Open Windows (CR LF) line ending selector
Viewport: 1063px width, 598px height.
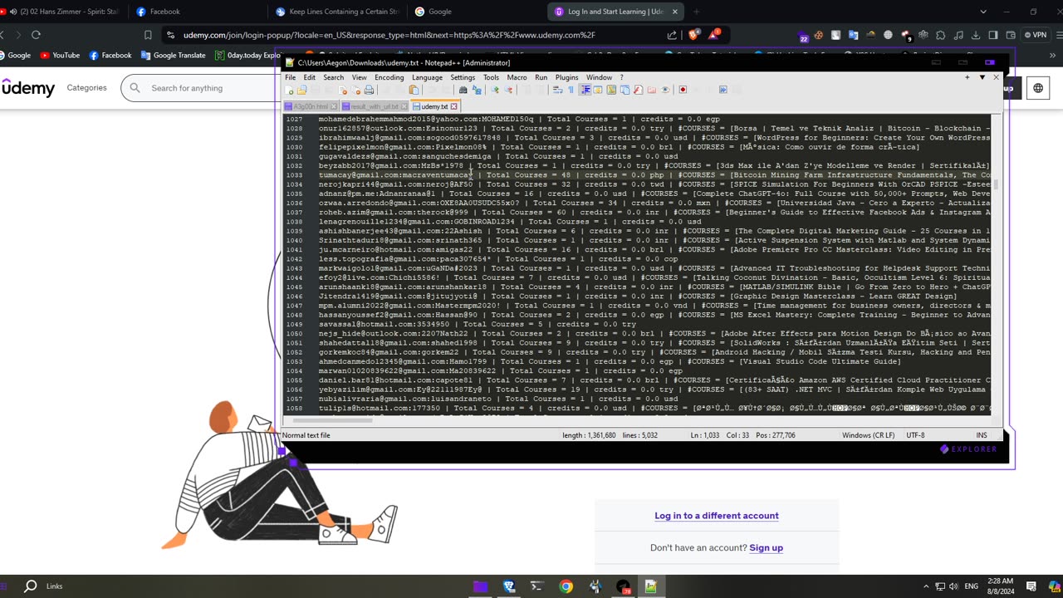[868, 435]
